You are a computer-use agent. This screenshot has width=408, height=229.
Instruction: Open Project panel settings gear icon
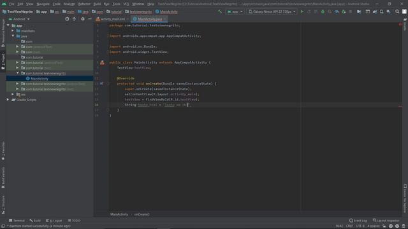[x=83, y=19]
